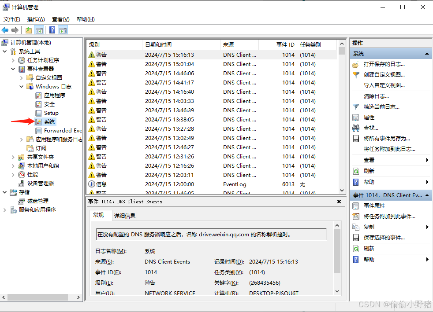Screen dimensions: 433x312
Task: Toggle the show/hide action pane icon
Action: [63, 30]
